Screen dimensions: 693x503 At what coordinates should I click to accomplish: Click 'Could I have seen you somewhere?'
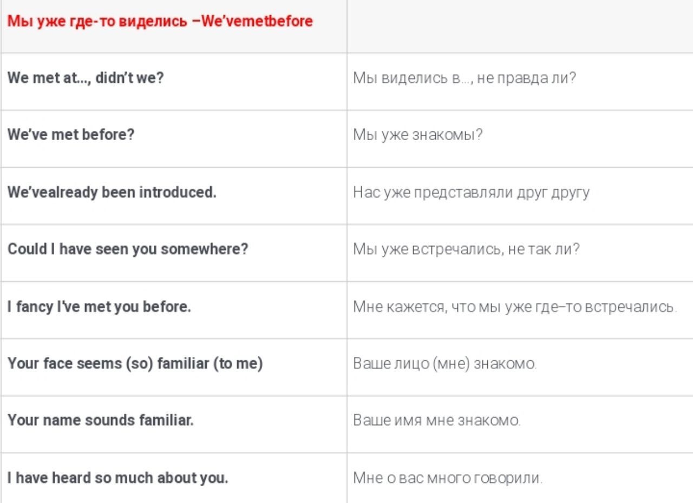[128, 250]
